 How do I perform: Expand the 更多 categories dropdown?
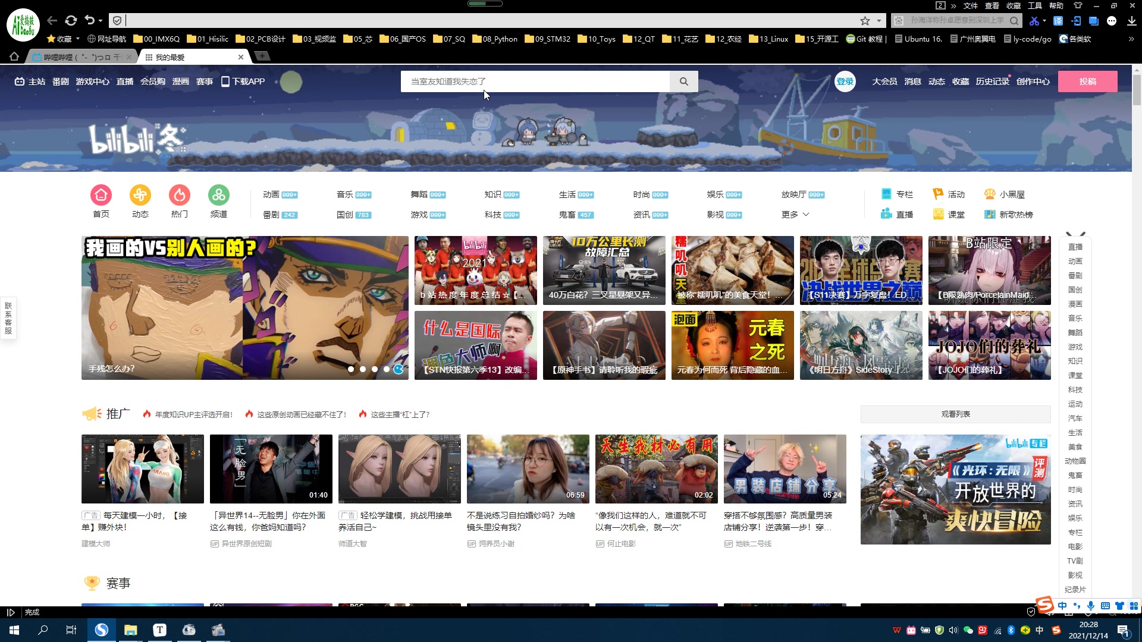click(x=795, y=215)
